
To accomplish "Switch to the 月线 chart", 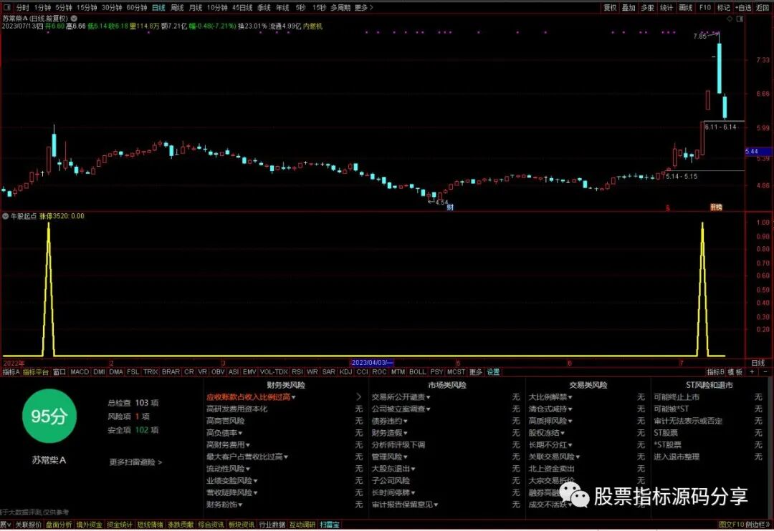I will (x=196, y=7).
